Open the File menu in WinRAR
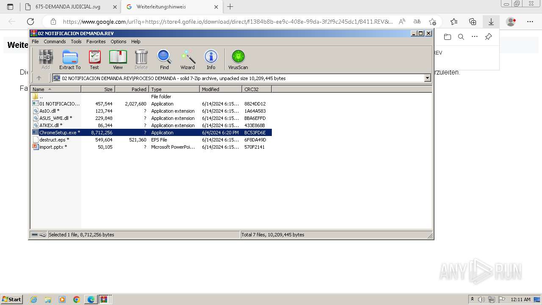542x305 pixels. pos(35,42)
